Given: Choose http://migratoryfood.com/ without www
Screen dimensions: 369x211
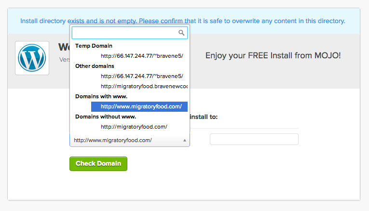Looking at the screenshot, I should coord(134,127).
